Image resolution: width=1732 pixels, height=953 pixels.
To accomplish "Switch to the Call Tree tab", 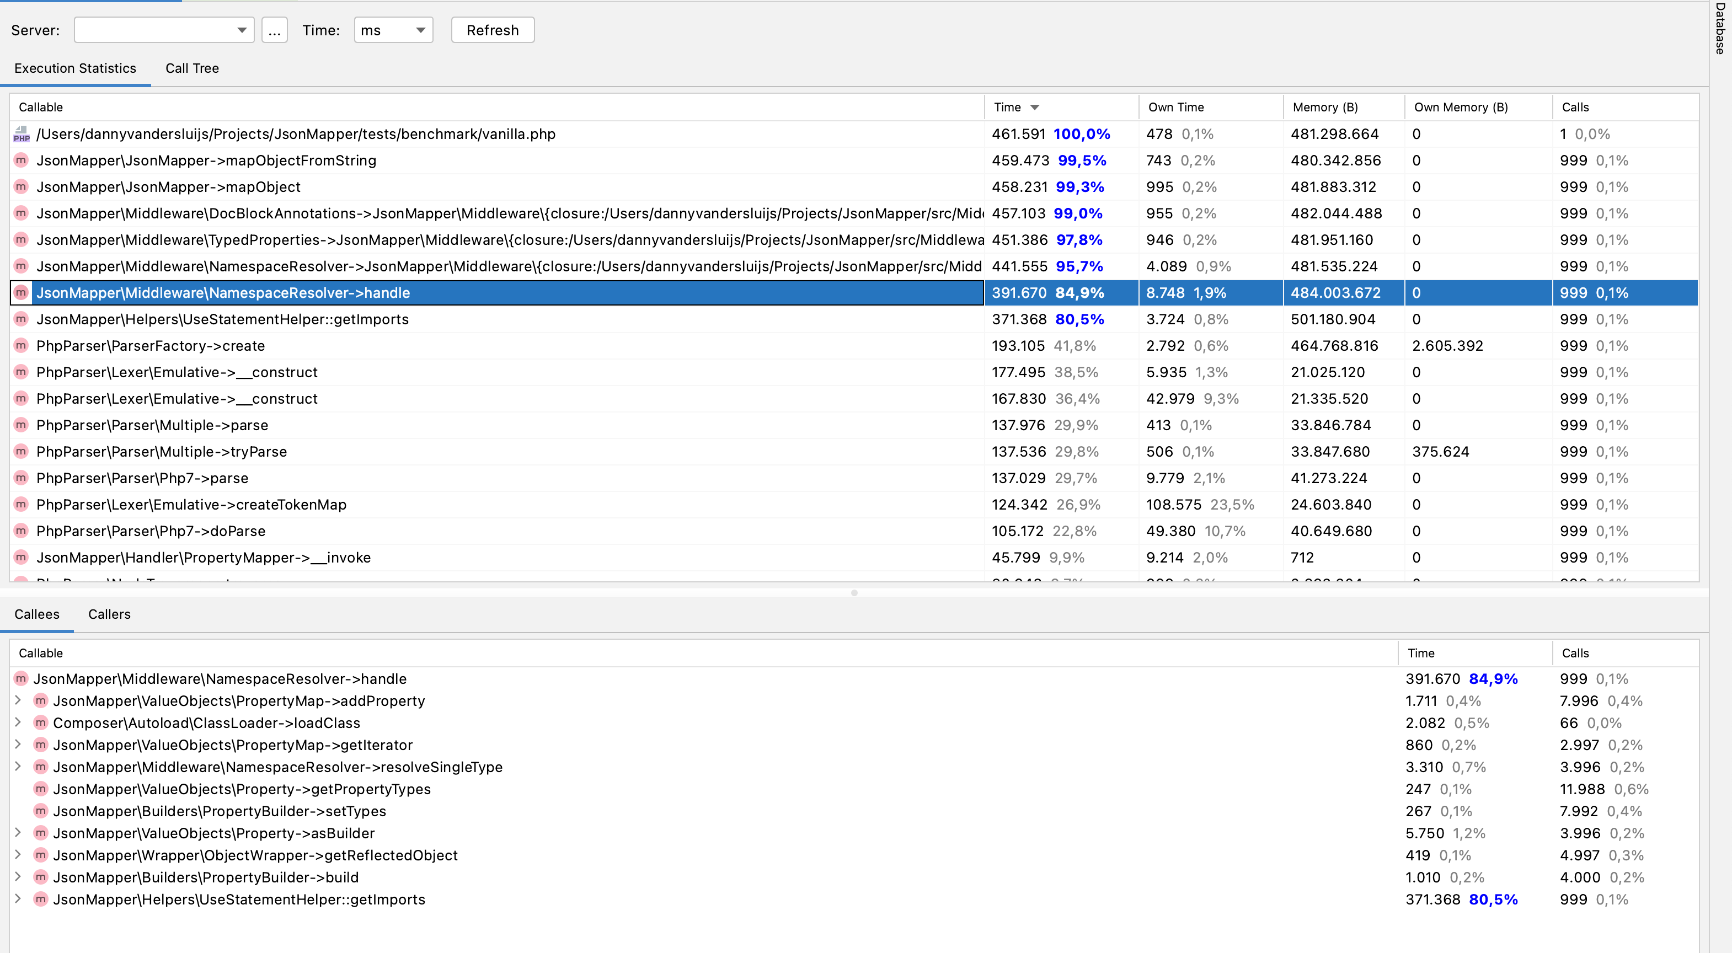I will click(x=191, y=68).
